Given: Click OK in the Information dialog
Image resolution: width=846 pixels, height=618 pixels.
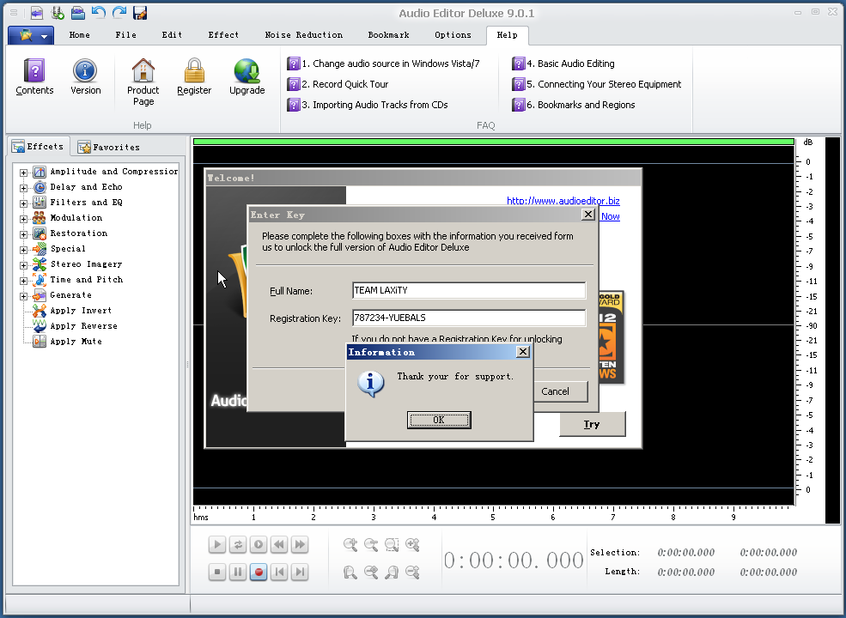Looking at the screenshot, I should click(438, 420).
